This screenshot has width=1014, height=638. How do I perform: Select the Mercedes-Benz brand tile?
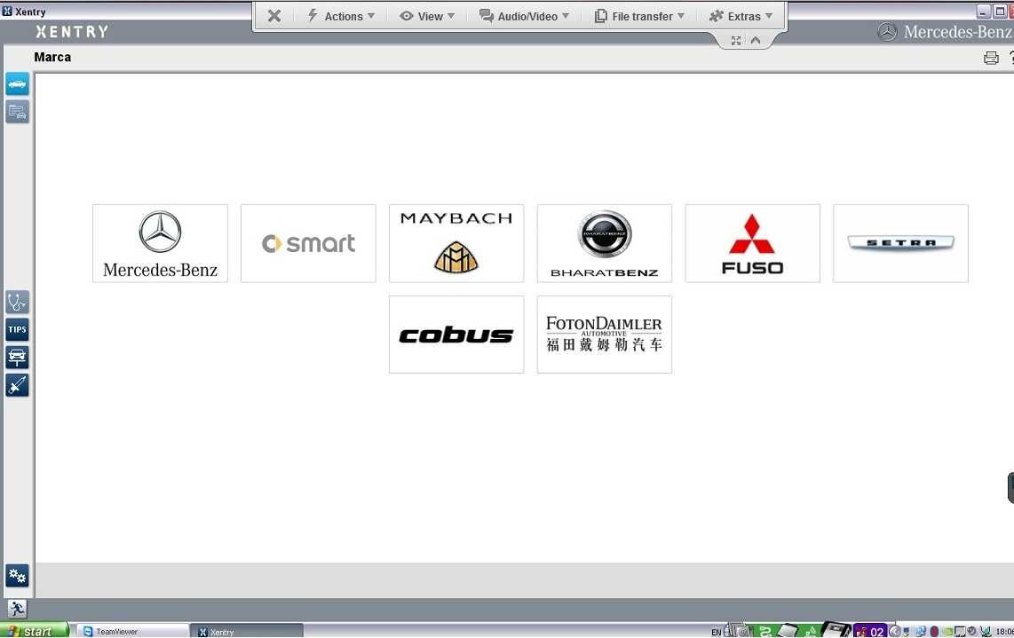[x=161, y=243]
